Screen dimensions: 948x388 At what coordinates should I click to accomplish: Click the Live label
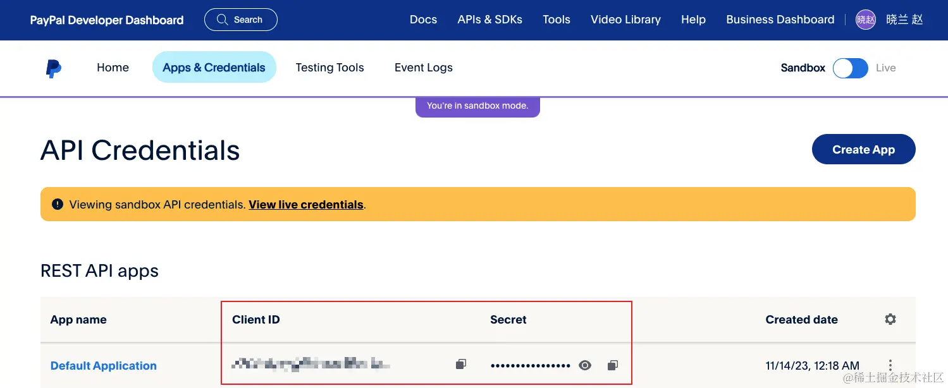coord(886,68)
